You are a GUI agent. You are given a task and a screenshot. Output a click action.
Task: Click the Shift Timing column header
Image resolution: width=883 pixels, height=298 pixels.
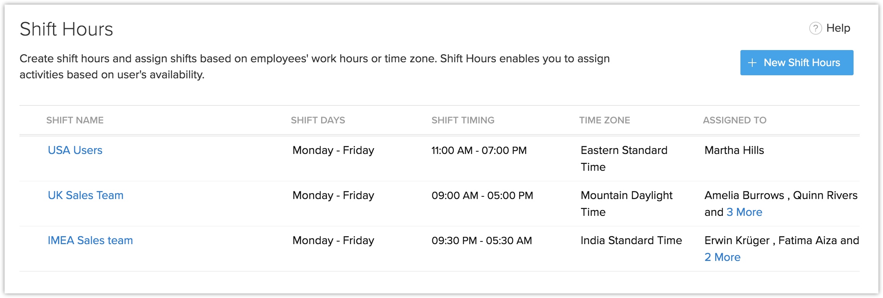(463, 120)
